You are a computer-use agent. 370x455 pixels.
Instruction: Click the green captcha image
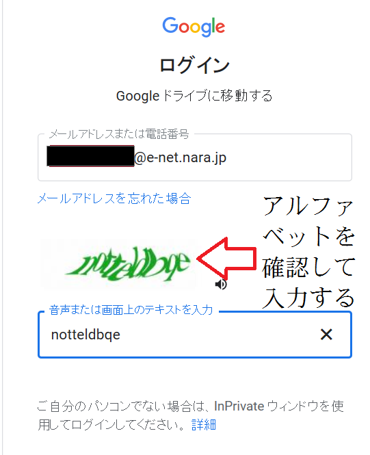coord(118,263)
